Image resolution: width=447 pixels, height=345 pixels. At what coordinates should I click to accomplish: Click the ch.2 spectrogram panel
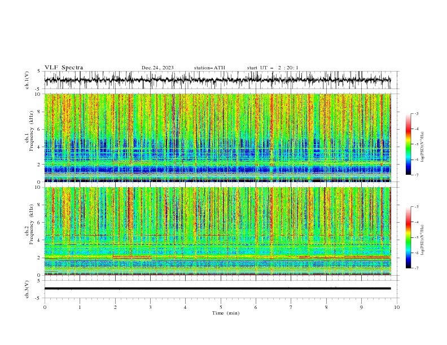click(218, 231)
